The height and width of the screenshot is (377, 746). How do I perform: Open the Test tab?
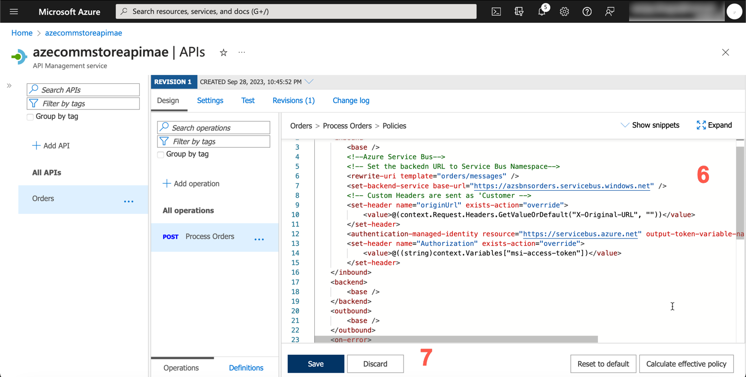(248, 101)
